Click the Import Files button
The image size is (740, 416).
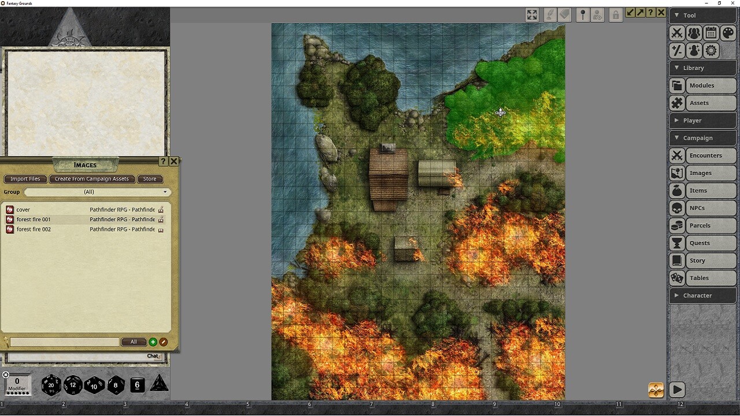25,179
